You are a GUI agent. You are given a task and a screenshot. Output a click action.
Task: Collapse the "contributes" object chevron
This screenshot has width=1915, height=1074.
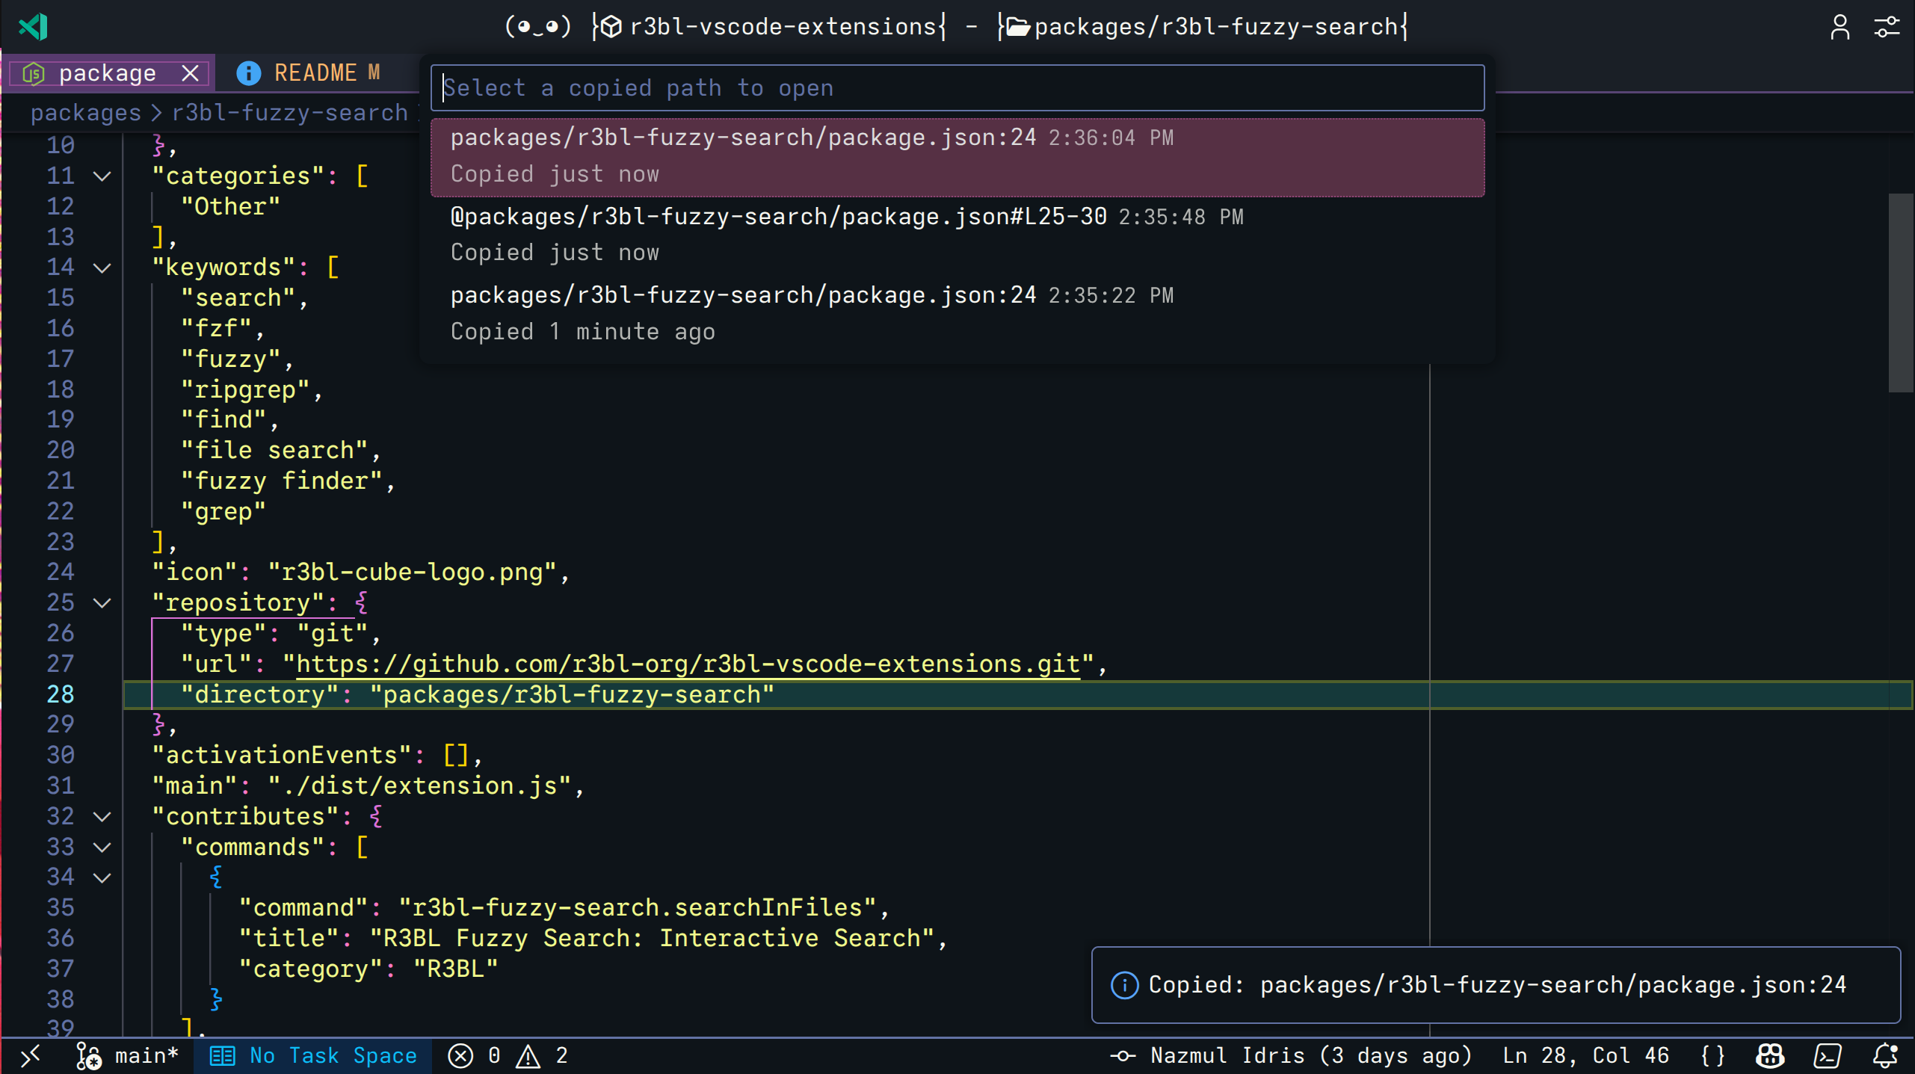coord(102,816)
